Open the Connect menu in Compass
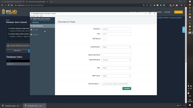This screenshot has height=108, width=193. tap(33, 16)
